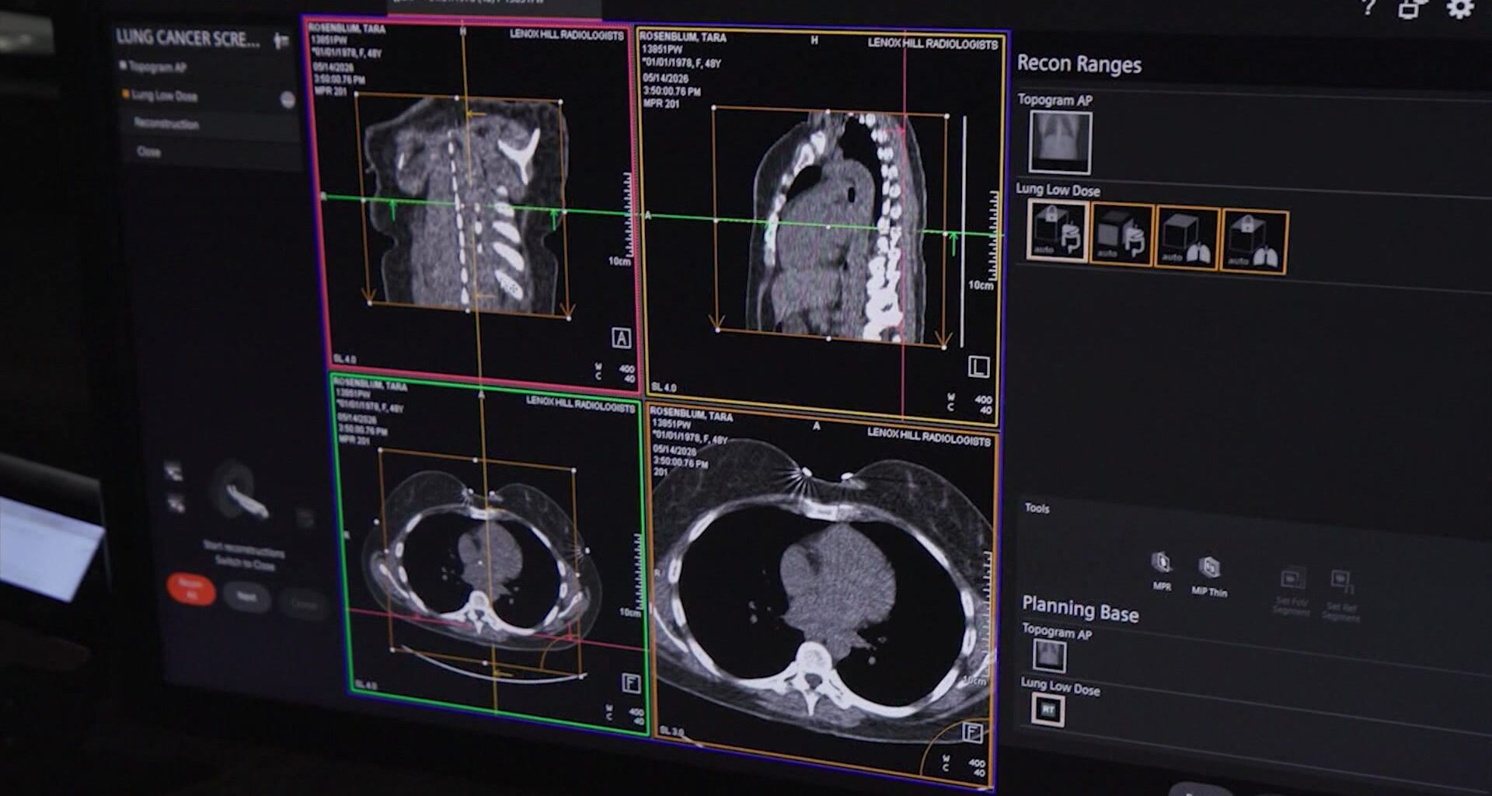The width and height of the screenshot is (1492, 796).
Task: Click the Planning Base panel heading
Action: click(x=1080, y=610)
